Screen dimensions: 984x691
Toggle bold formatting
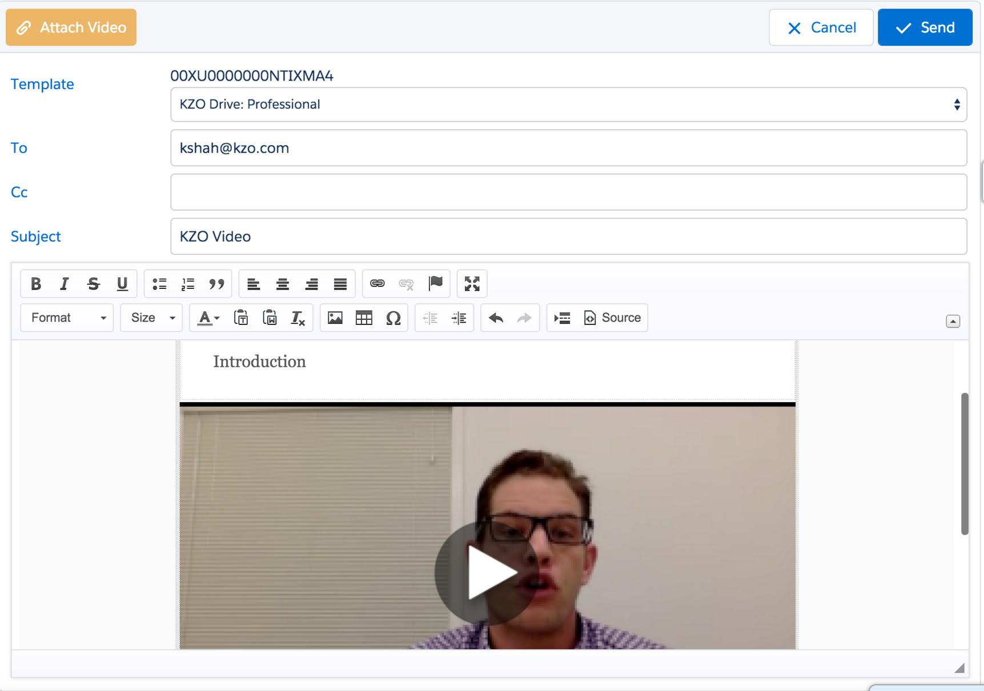[x=35, y=283]
